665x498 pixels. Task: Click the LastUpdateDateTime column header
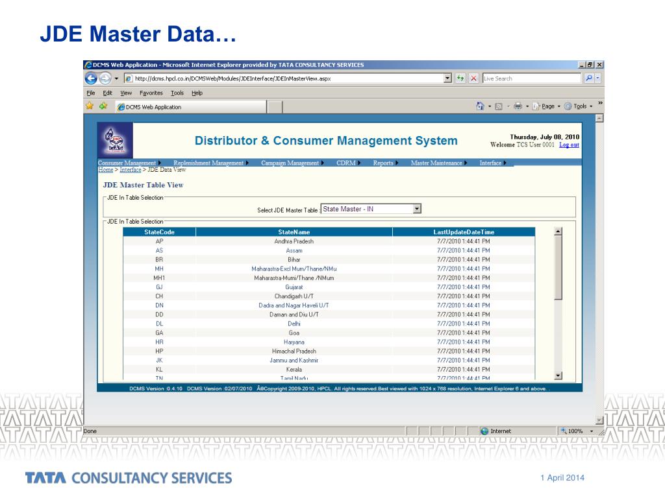[464, 232]
